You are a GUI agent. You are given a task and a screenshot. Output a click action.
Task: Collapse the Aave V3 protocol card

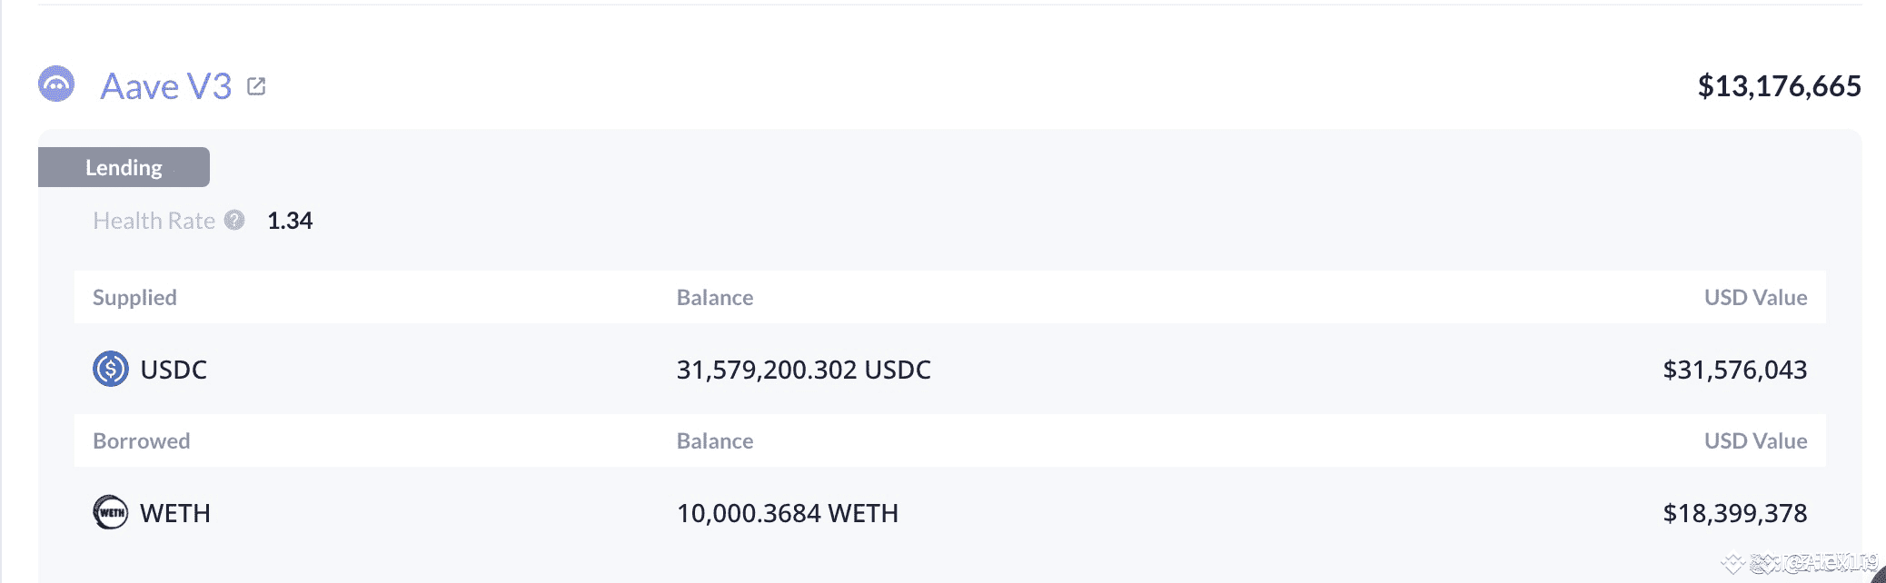(165, 86)
